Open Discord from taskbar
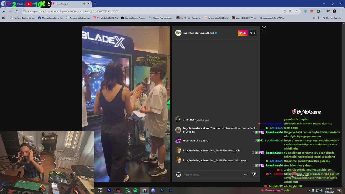The height and width of the screenshot is (194, 345). point(153,190)
